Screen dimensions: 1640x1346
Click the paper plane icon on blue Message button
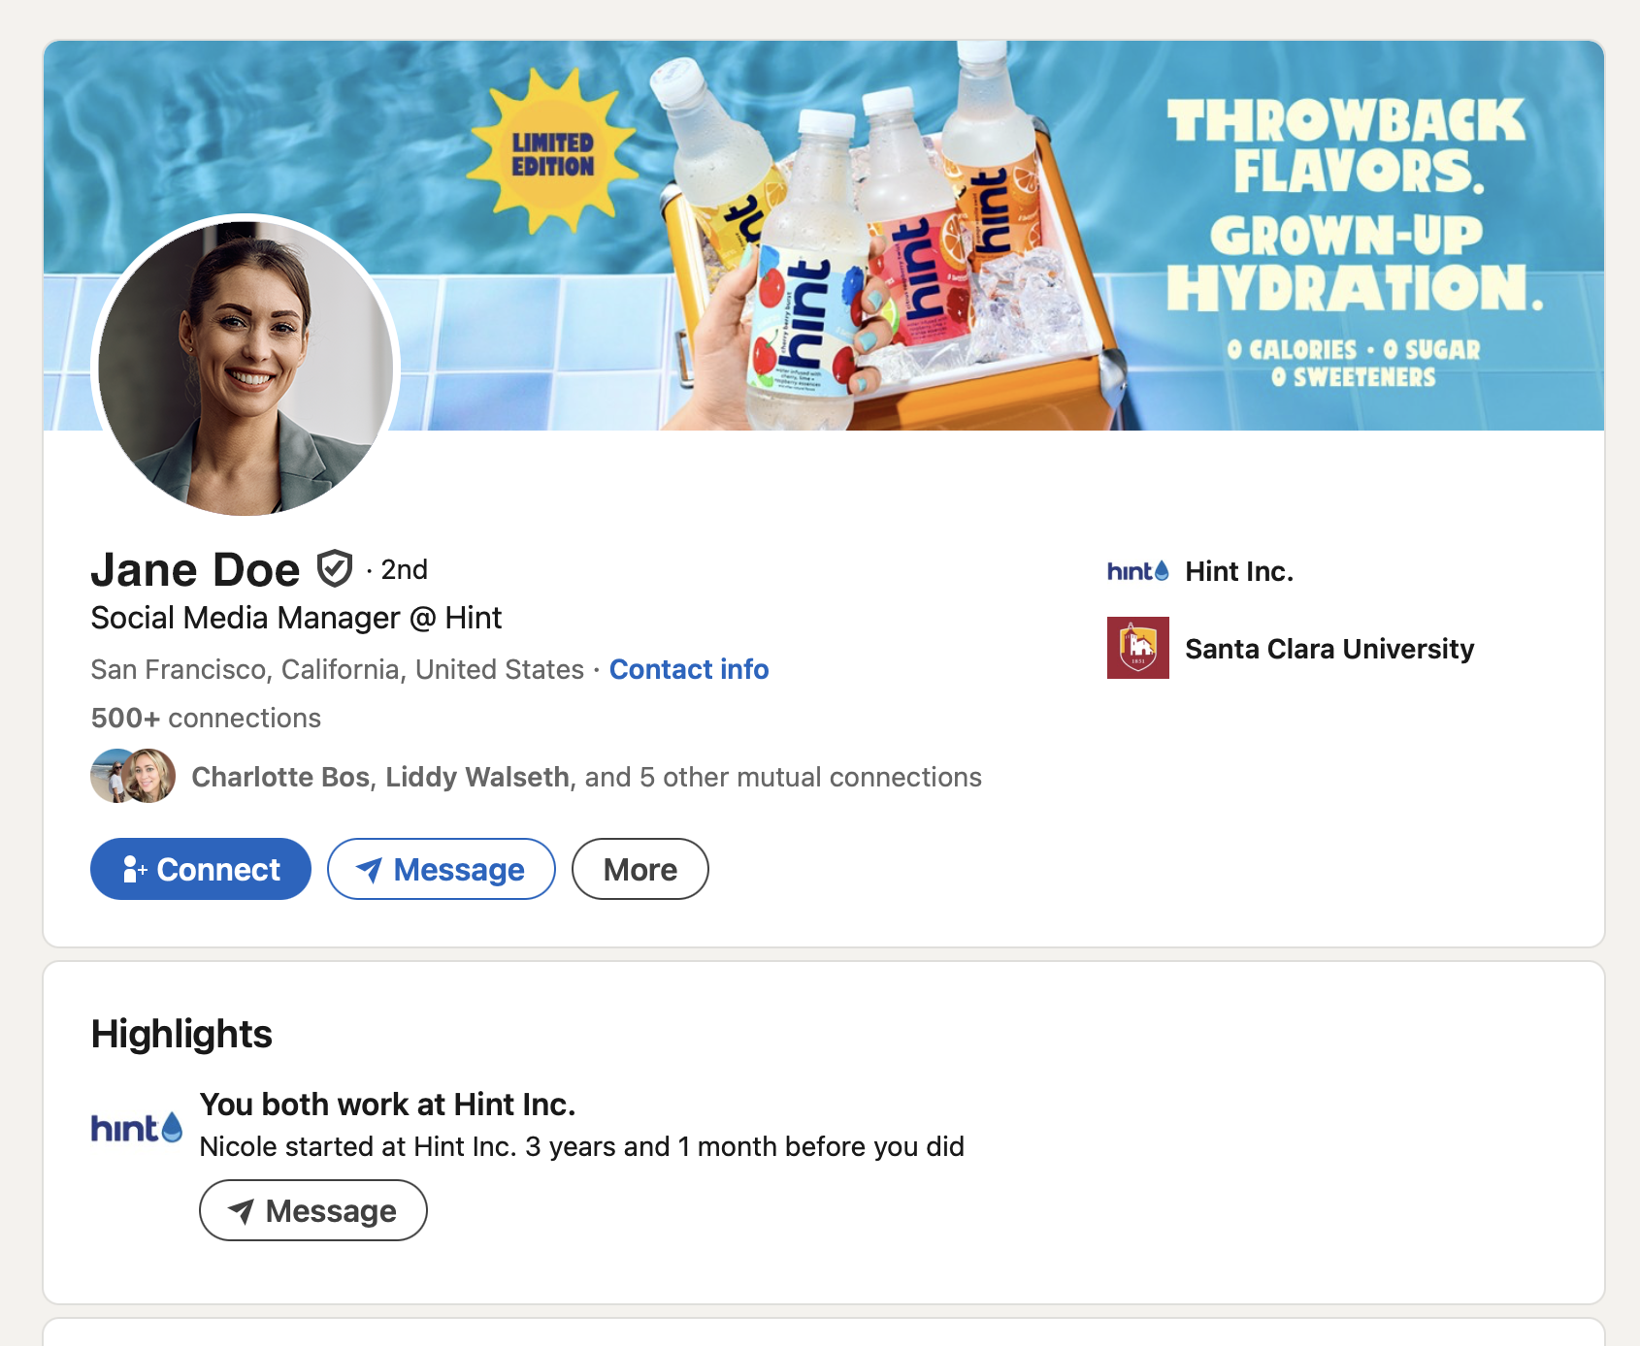coord(369,870)
